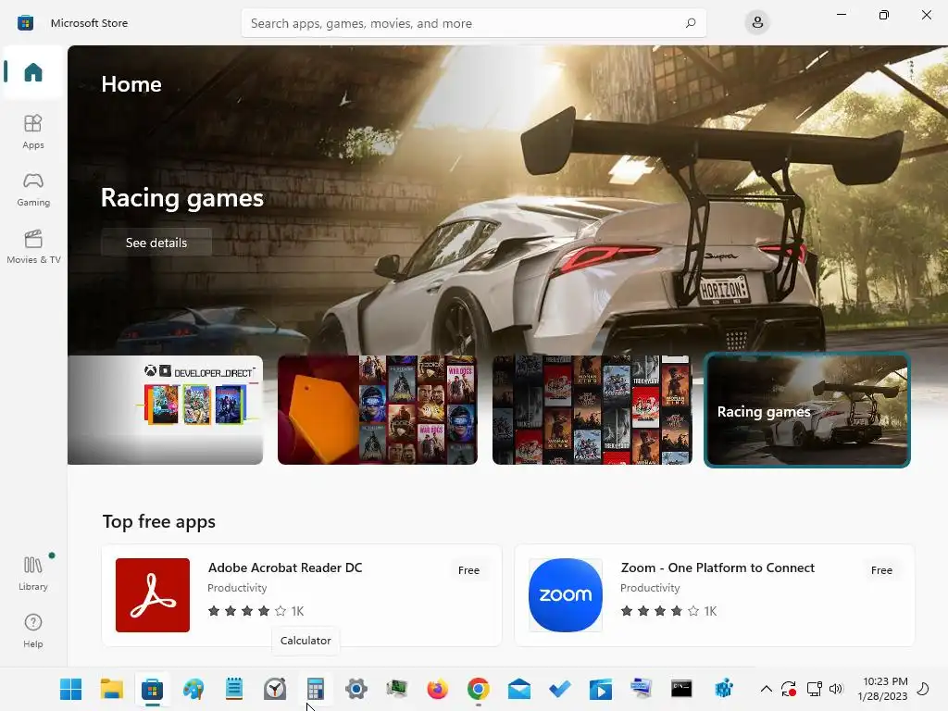The width and height of the screenshot is (948, 711).
Task: Open File Explorer from taskbar
Action: (112, 689)
